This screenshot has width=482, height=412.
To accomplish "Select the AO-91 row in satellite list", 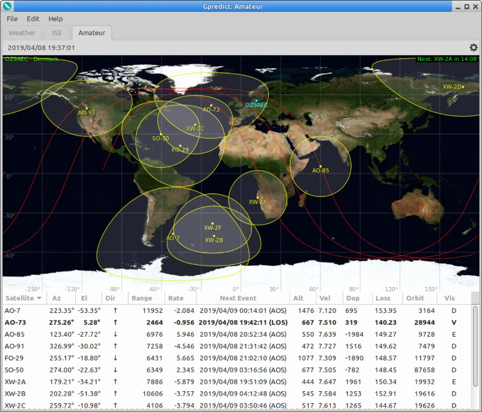I will pyautogui.click(x=237, y=346).
